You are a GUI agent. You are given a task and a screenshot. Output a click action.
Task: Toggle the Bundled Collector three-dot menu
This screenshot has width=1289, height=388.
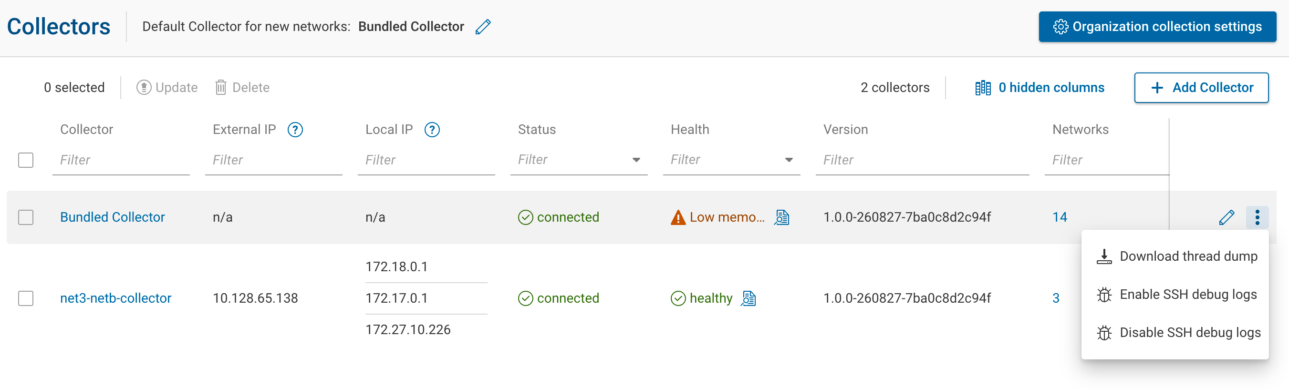(1257, 217)
